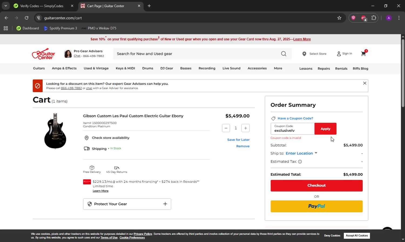Open a new browser tab
This screenshot has width=405, height=242.
click(x=149, y=6)
